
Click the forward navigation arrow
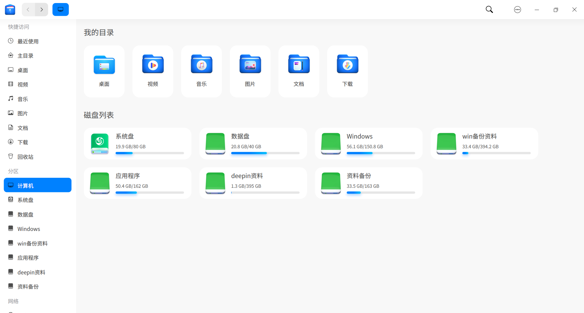coord(42,9)
